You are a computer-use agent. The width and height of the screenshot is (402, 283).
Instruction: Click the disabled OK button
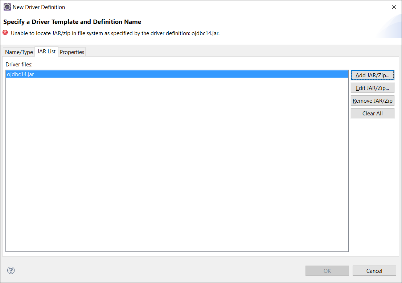point(327,271)
